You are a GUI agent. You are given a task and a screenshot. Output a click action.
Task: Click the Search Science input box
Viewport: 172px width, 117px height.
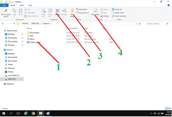156,24
